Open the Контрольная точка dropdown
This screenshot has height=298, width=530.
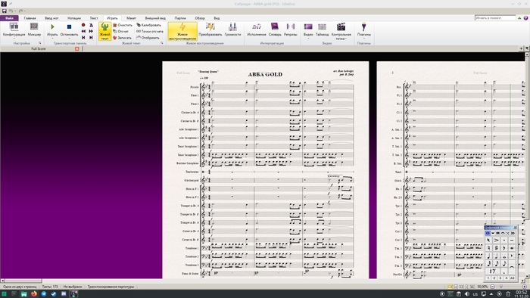coord(341,31)
